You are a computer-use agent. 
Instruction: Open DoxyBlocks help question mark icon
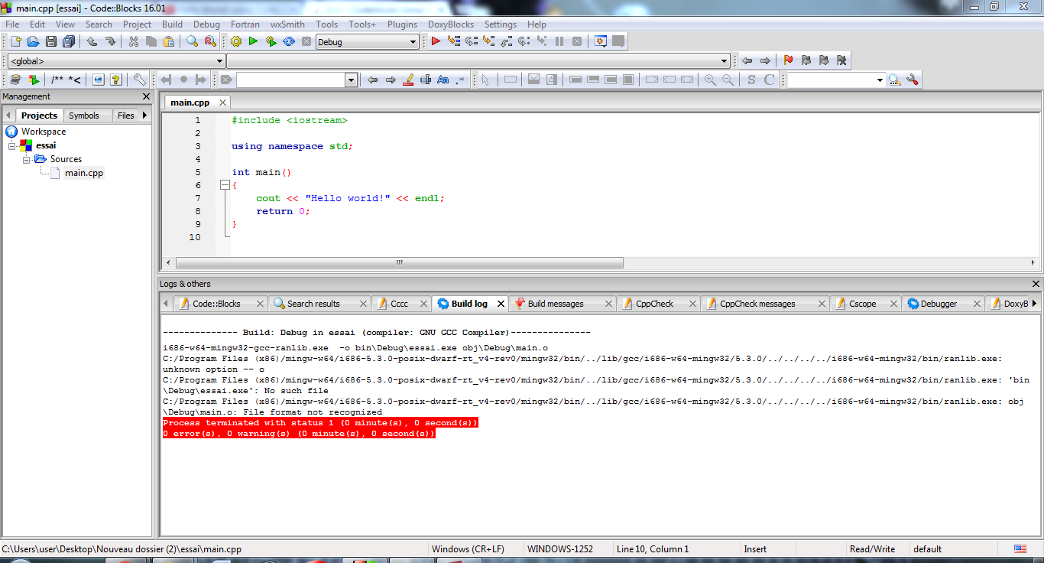pyautogui.click(x=116, y=80)
